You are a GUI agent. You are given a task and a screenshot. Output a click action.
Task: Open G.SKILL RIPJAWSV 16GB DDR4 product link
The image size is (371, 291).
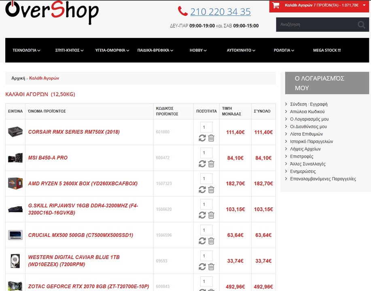(83, 209)
